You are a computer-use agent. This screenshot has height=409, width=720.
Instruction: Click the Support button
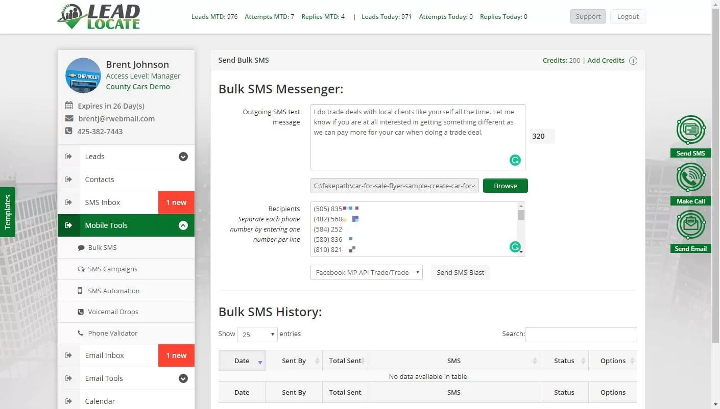click(x=588, y=16)
